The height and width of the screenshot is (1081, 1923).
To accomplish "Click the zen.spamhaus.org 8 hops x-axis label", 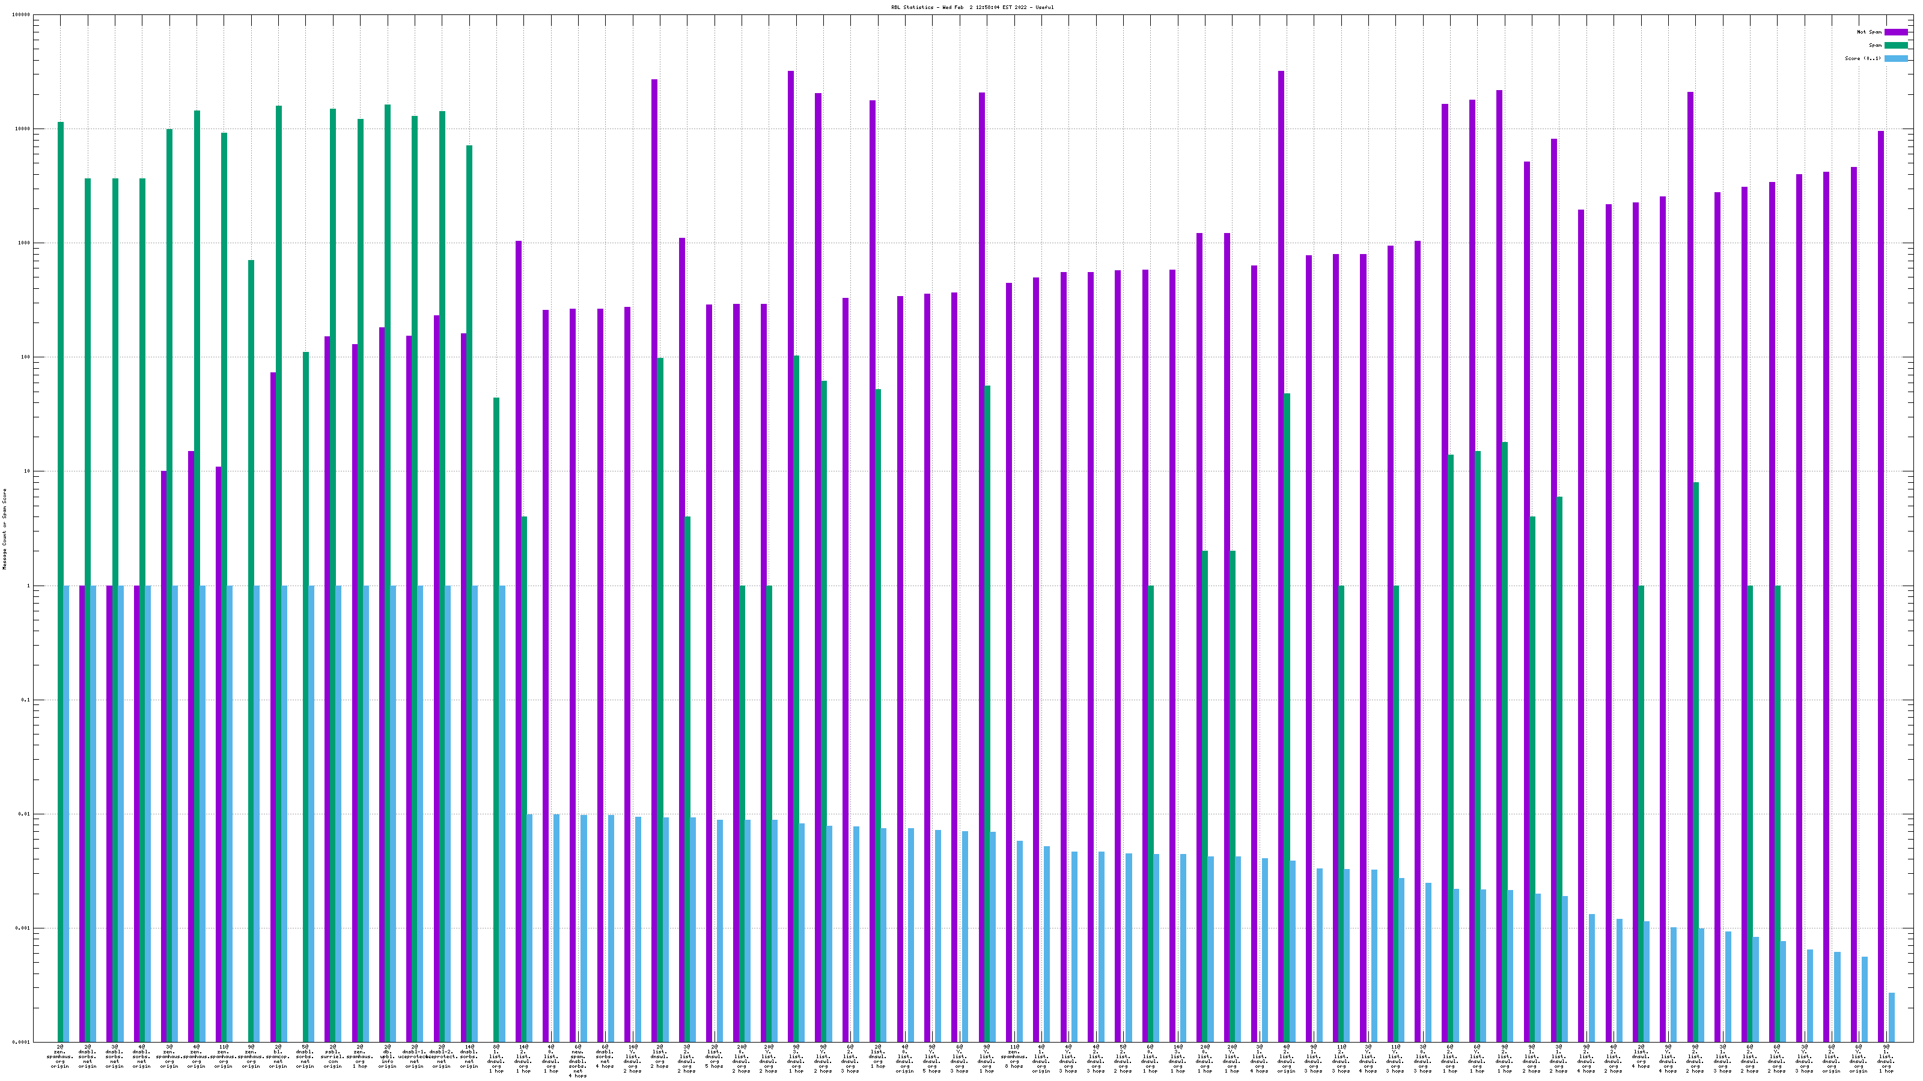I will (x=1014, y=1056).
